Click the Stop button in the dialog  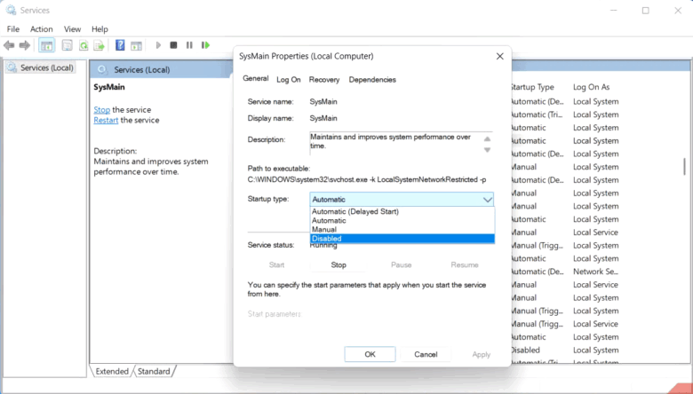[x=339, y=264]
